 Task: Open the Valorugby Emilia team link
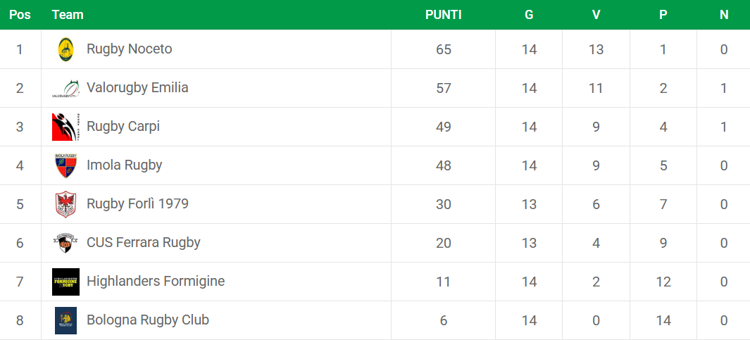pyautogui.click(x=137, y=87)
